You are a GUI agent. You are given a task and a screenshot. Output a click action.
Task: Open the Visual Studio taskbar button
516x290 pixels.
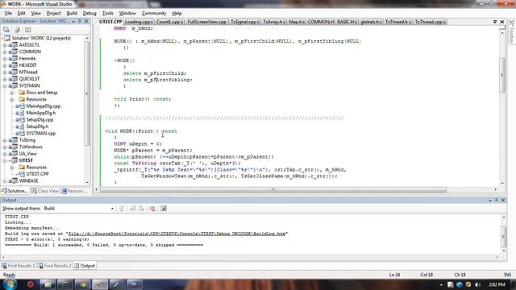[100, 284]
